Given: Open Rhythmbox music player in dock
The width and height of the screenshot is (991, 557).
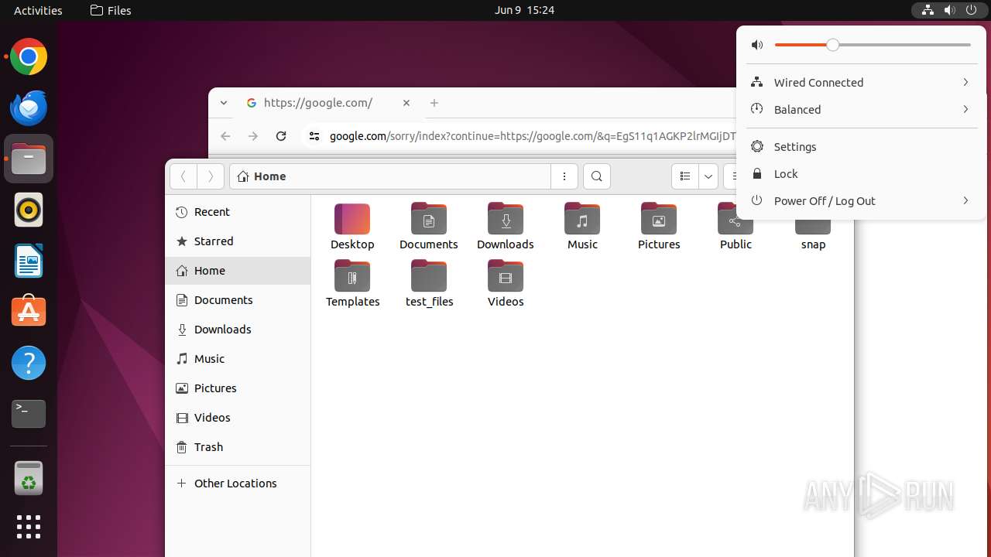Looking at the screenshot, I should (29, 210).
